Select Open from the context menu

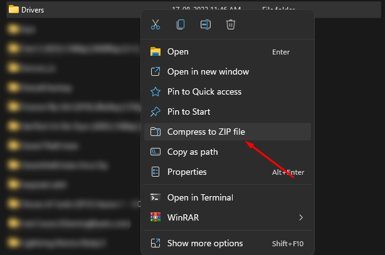(178, 51)
